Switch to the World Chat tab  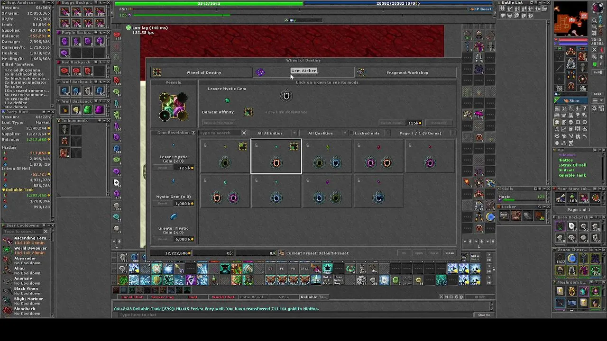pyautogui.click(x=223, y=297)
